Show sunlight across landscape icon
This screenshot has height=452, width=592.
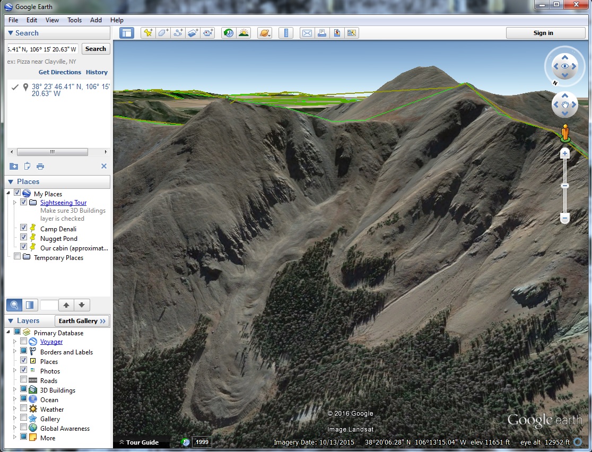[x=244, y=33]
